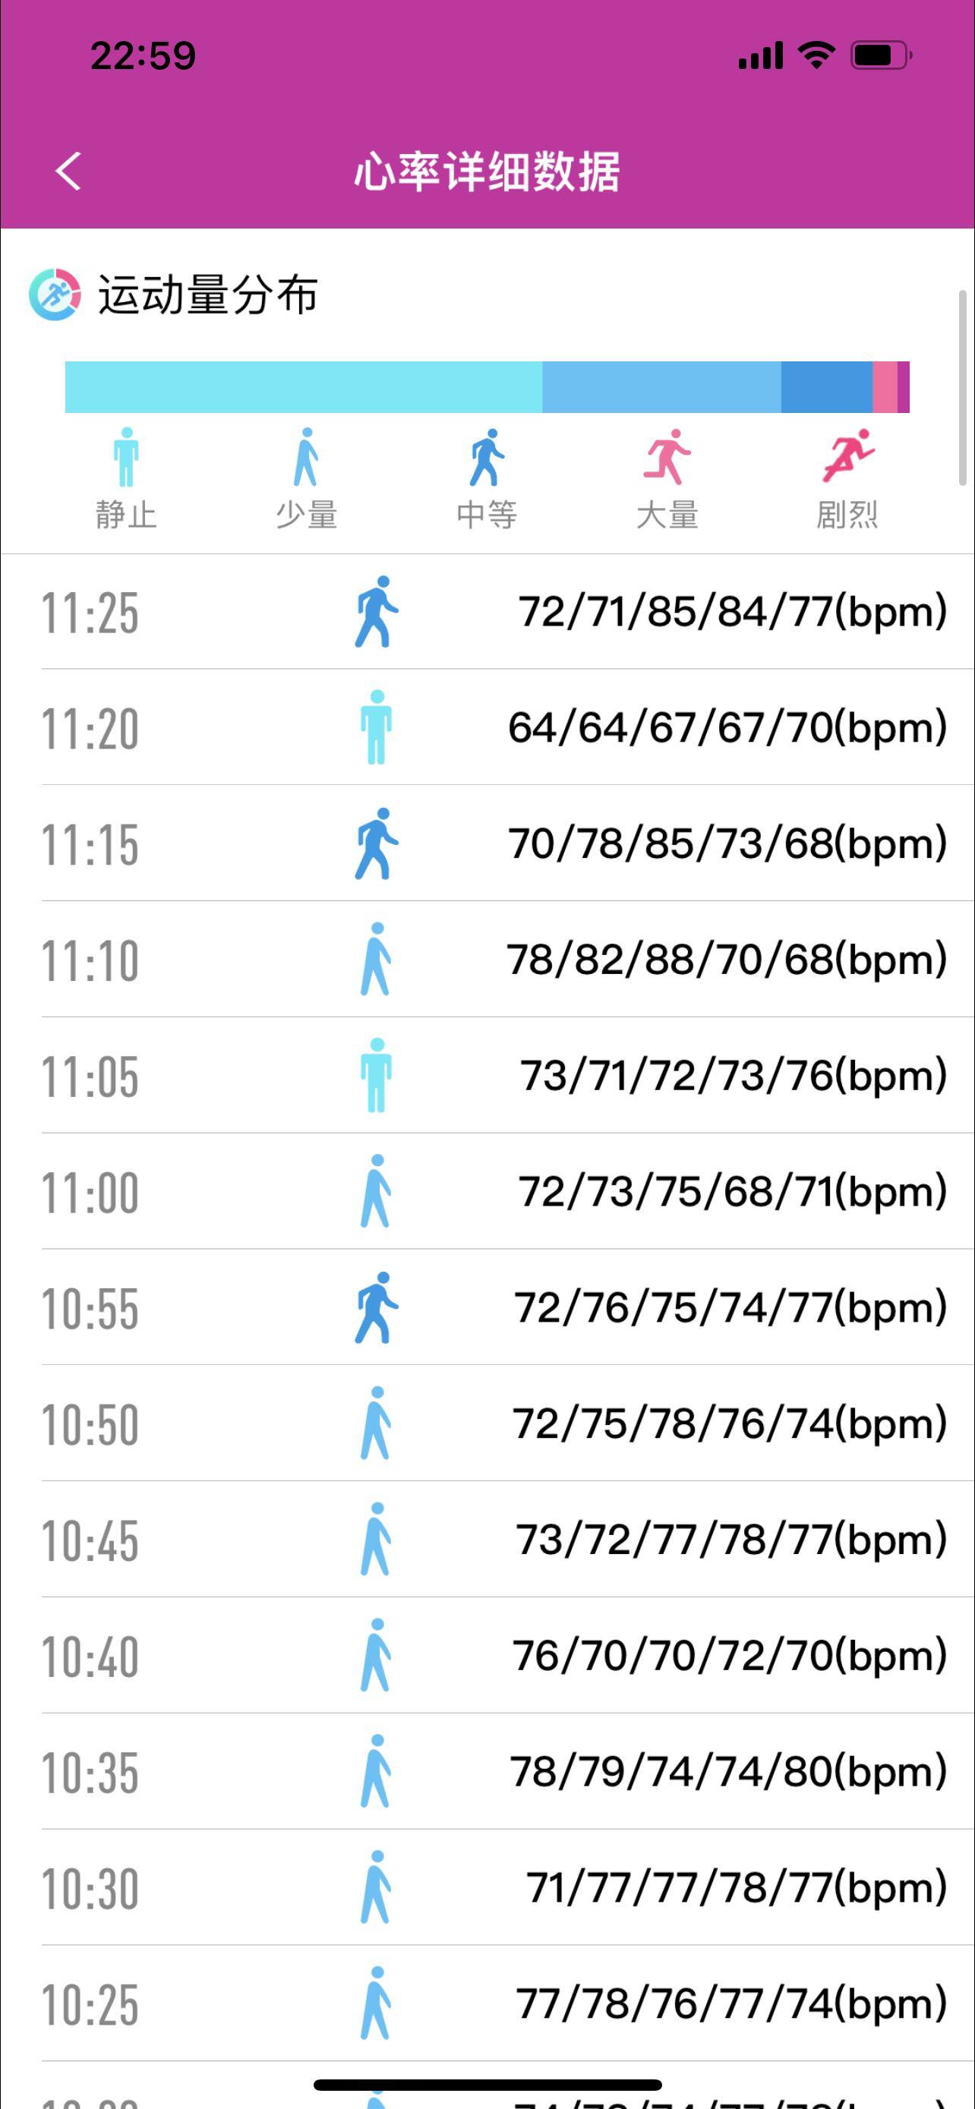Select the light cyan segment of distribution bar

(303, 386)
